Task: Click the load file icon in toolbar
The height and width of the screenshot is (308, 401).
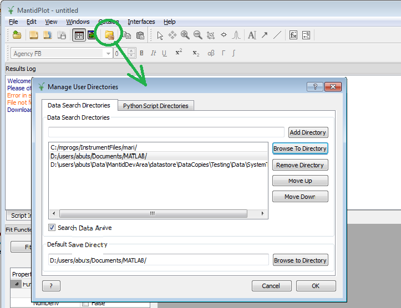Action: click(x=33, y=35)
